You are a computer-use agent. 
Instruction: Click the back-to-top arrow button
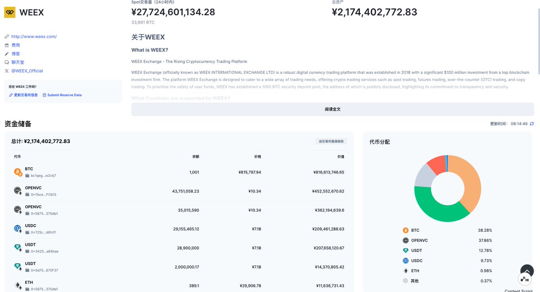coord(527,271)
